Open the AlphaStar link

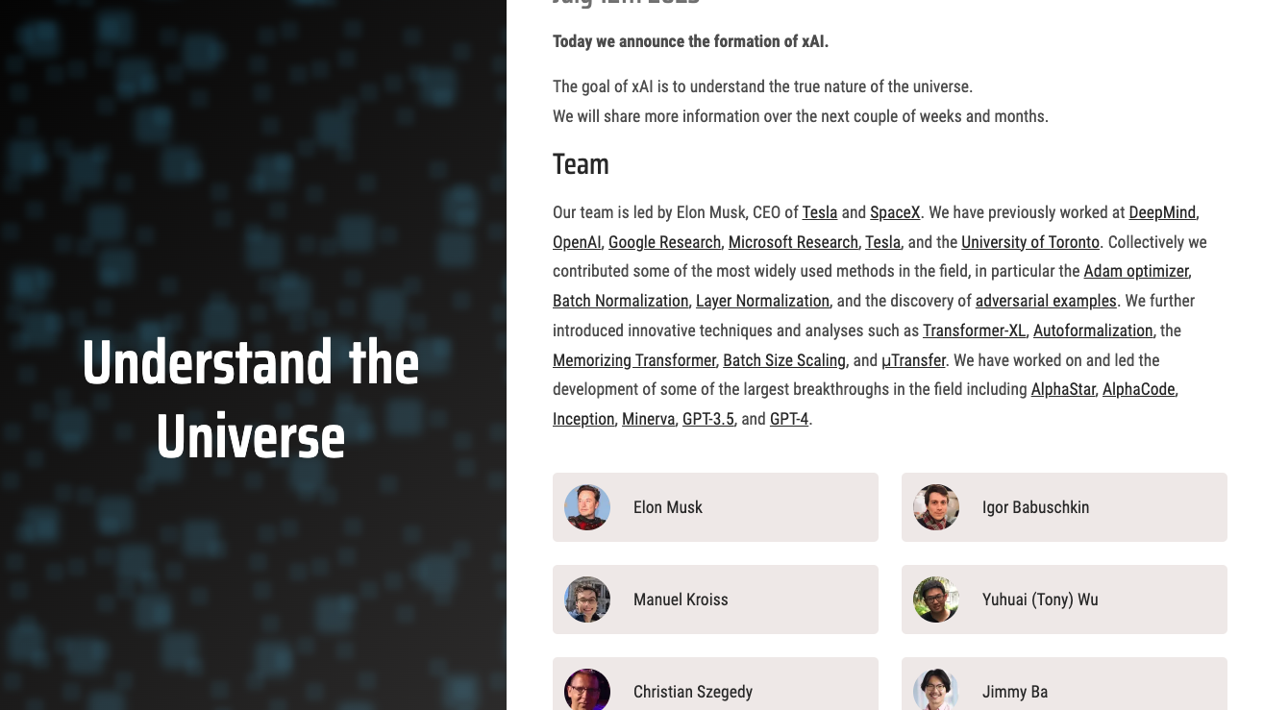point(1062,389)
